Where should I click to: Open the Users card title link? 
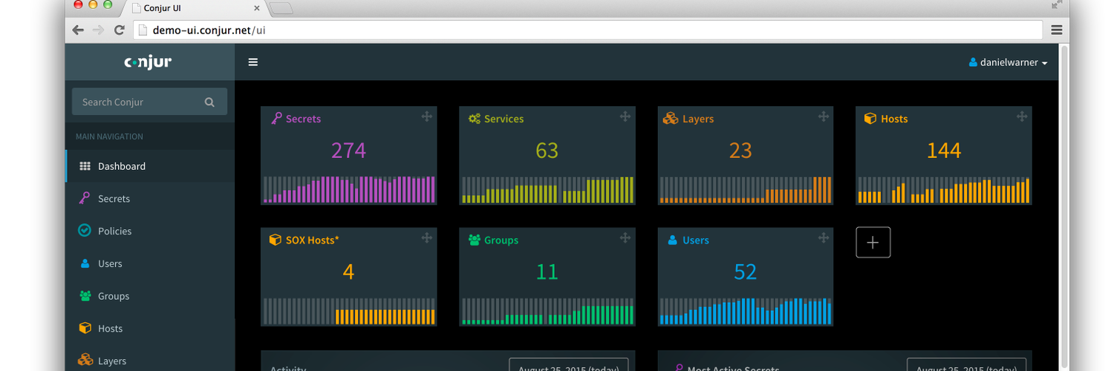click(x=696, y=240)
